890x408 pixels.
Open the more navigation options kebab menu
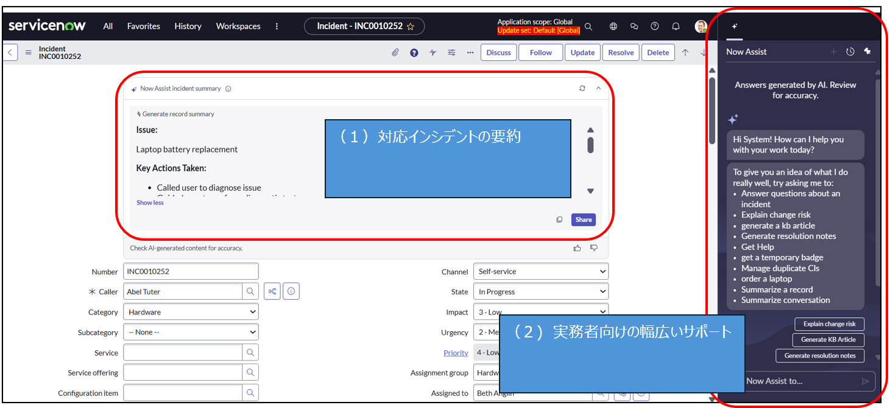(x=277, y=26)
